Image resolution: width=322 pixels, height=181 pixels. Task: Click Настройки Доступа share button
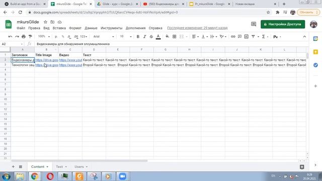pyautogui.click(x=283, y=24)
